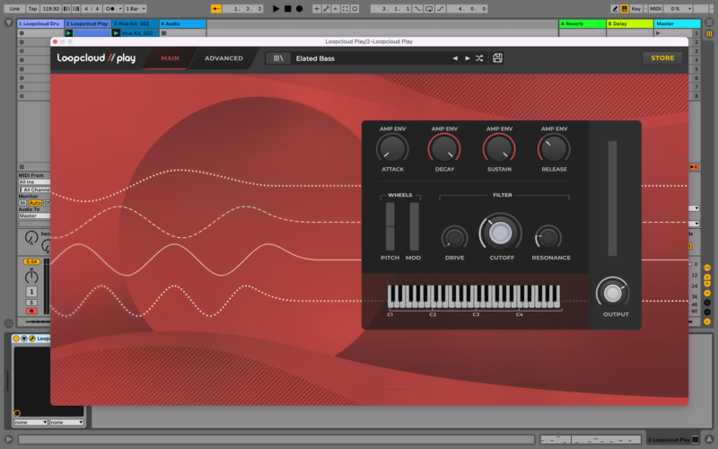Toggle the yellow Follow playback icon
The height and width of the screenshot is (449, 718).
[x=215, y=9]
